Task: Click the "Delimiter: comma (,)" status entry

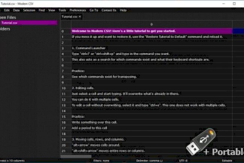Action: 149,161
